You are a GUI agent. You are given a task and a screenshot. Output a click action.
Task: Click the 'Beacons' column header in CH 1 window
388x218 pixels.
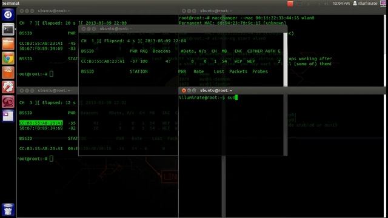pos(161,51)
